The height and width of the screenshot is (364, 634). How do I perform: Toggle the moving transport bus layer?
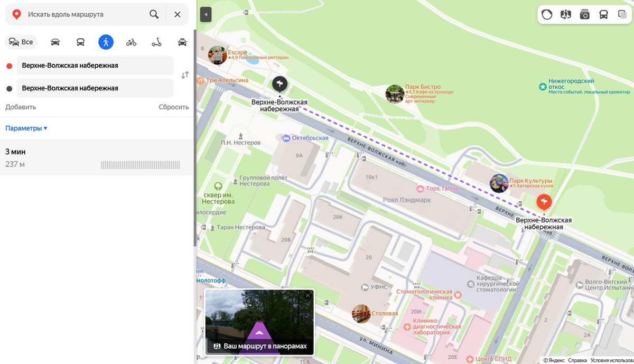pyautogui.click(x=603, y=15)
